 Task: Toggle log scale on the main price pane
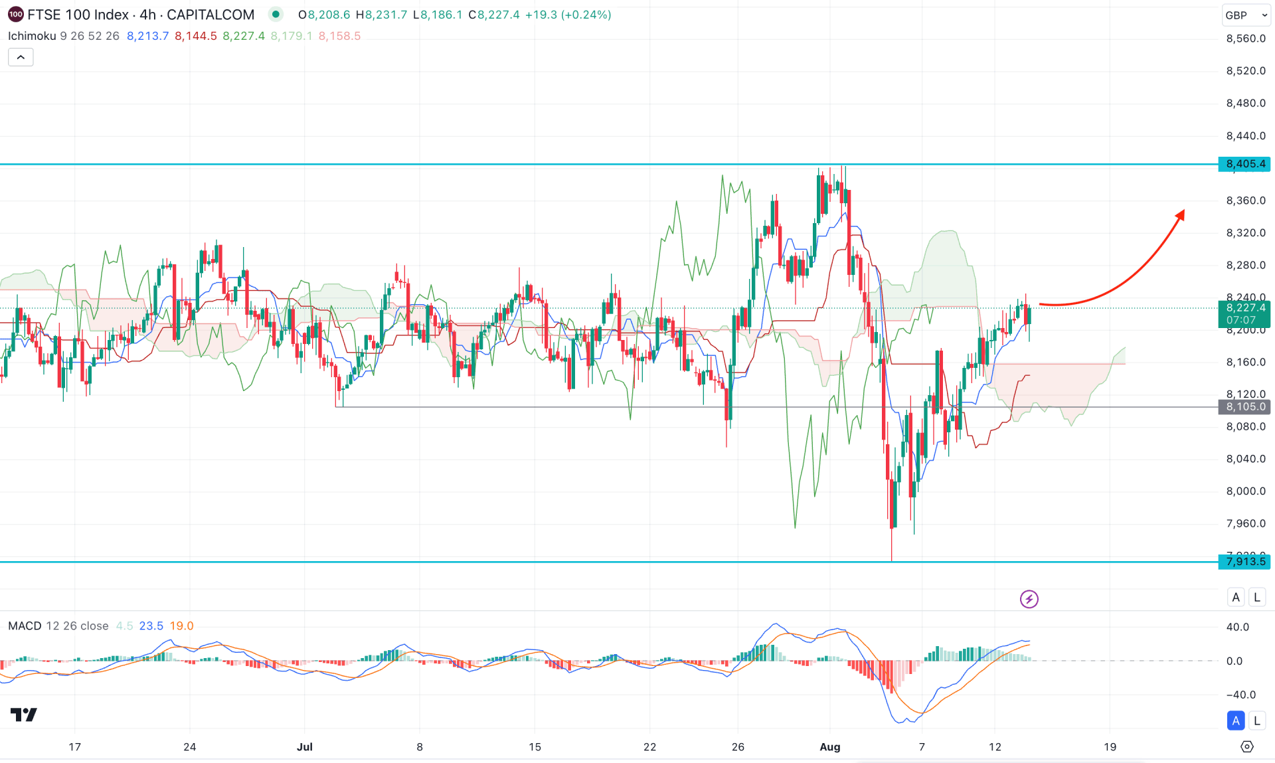point(1256,597)
